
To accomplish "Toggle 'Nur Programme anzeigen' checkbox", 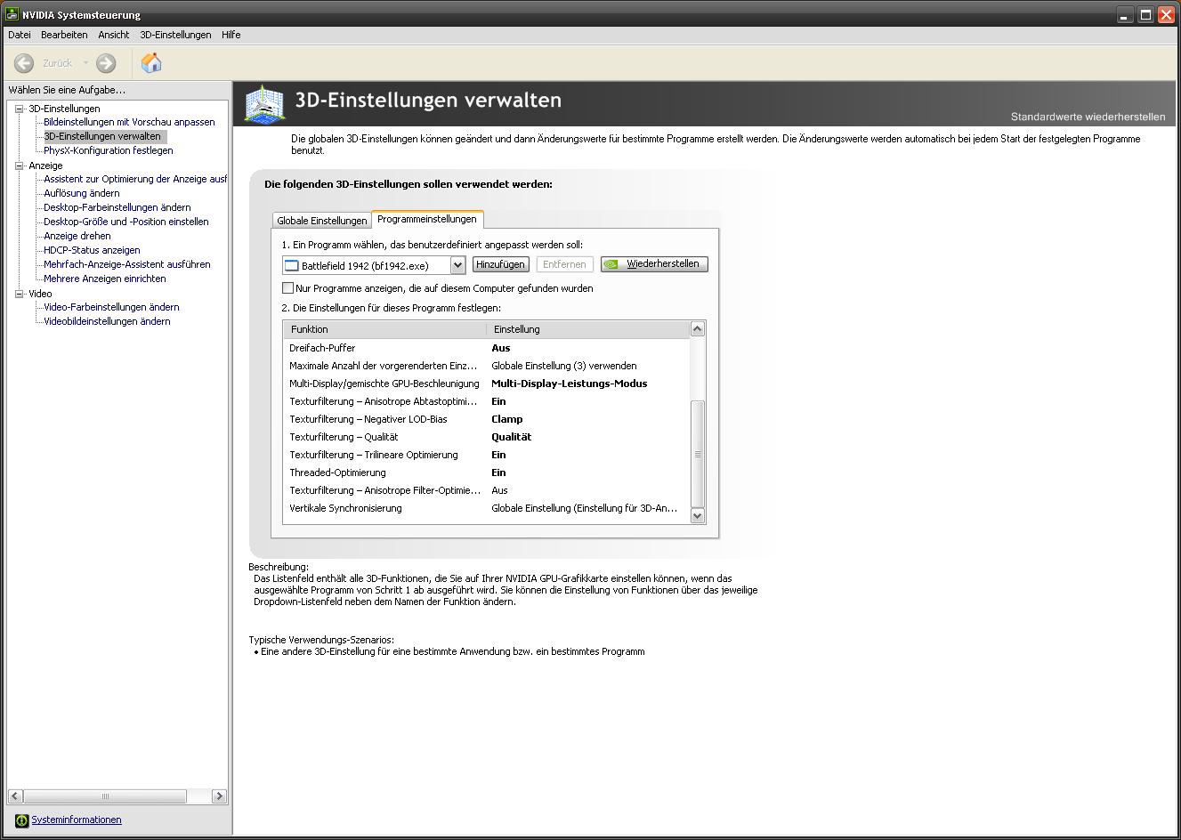I will [x=287, y=288].
